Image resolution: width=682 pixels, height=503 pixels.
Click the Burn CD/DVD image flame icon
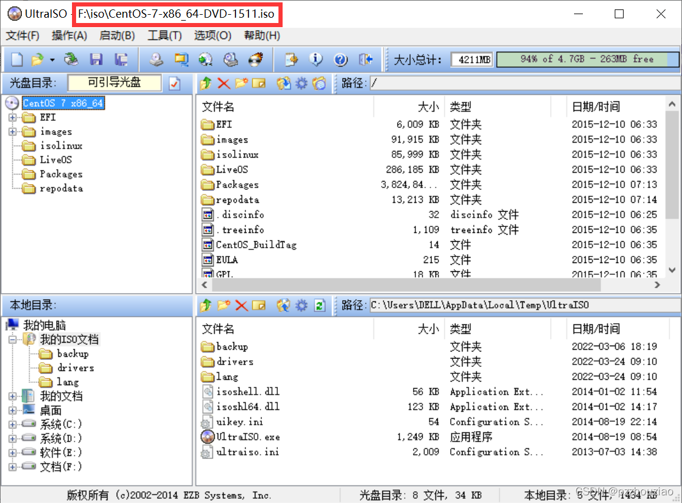tap(256, 60)
